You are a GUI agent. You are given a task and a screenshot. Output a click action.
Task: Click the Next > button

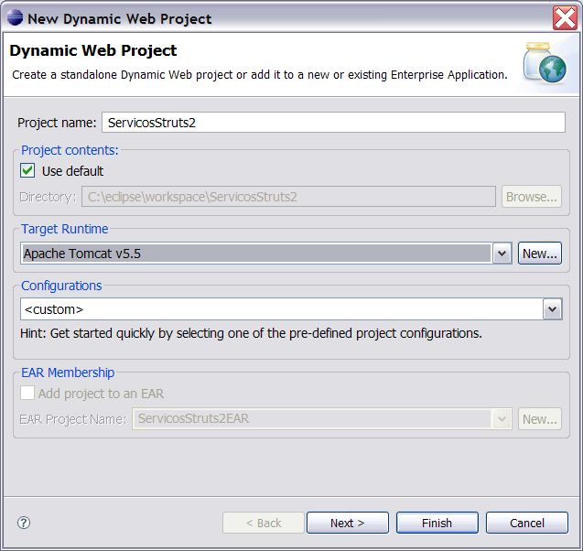[x=347, y=523]
